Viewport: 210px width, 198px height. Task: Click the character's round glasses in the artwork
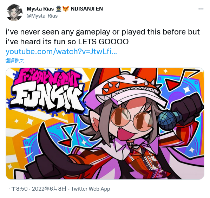[131, 119]
